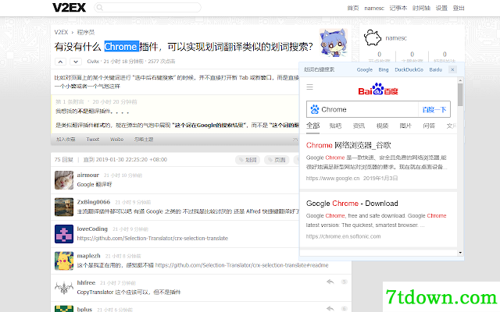The image size is (500, 312).
Task: Click the V2EX logo
Action: (70, 7)
